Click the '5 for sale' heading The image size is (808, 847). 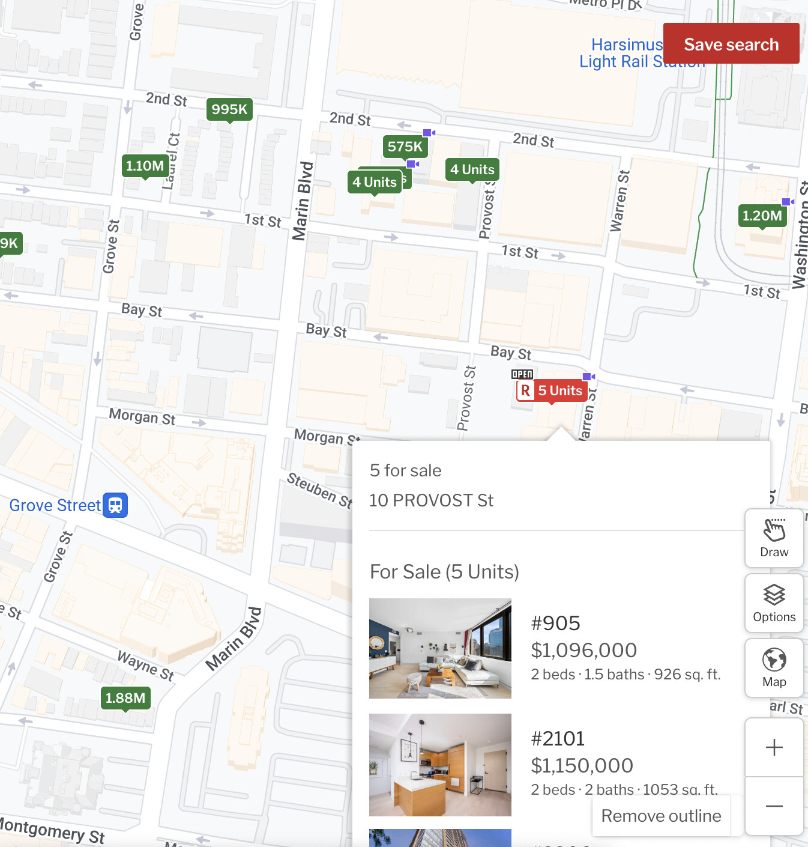point(406,470)
